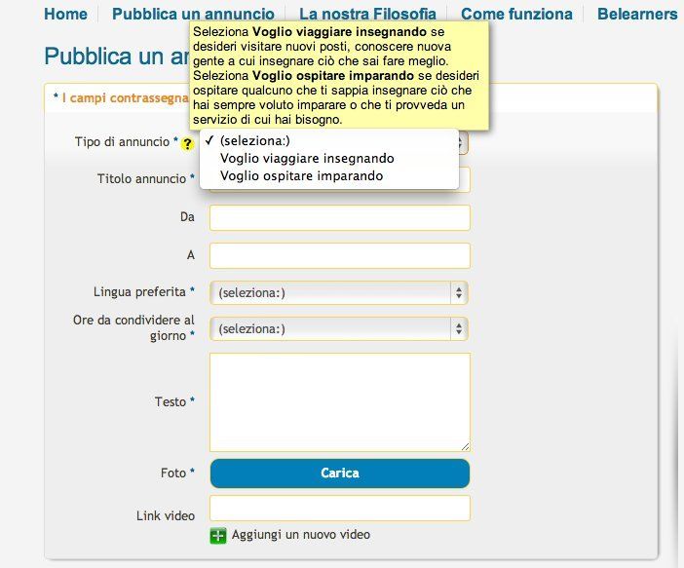Focus the 'A' date input field

click(x=340, y=255)
